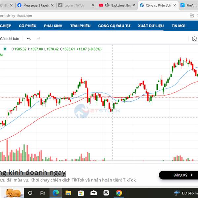Open the browser extensions grid icon
The image size is (198, 198).
point(192,16)
